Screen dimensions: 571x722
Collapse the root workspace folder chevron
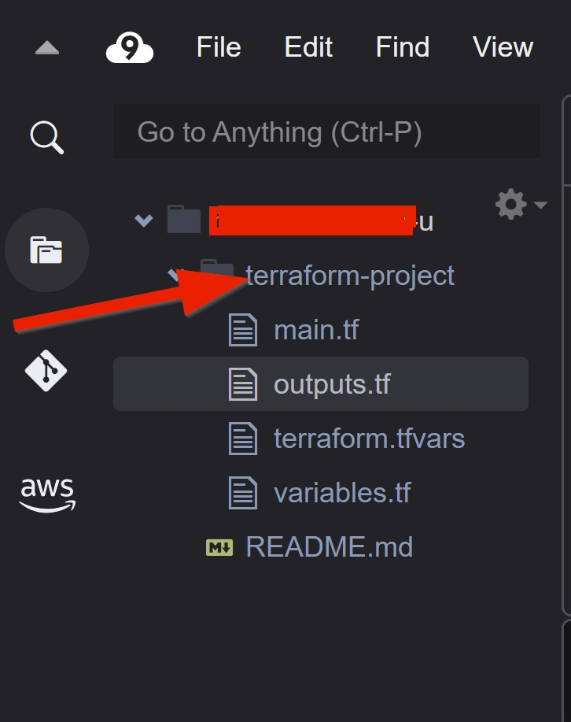point(144,220)
